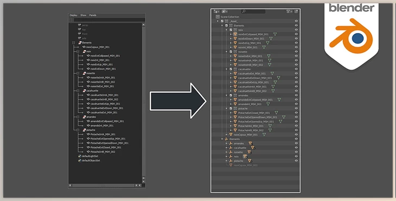Click green mesh data icon of noixInt_MSH_001
396x201 pixels.
tap(264, 47)
